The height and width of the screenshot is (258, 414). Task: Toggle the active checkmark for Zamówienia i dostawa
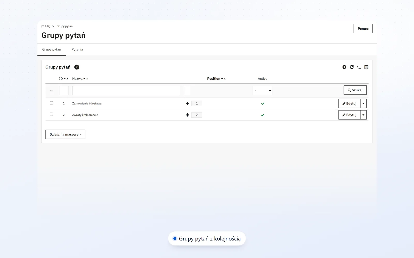point(263,104)
